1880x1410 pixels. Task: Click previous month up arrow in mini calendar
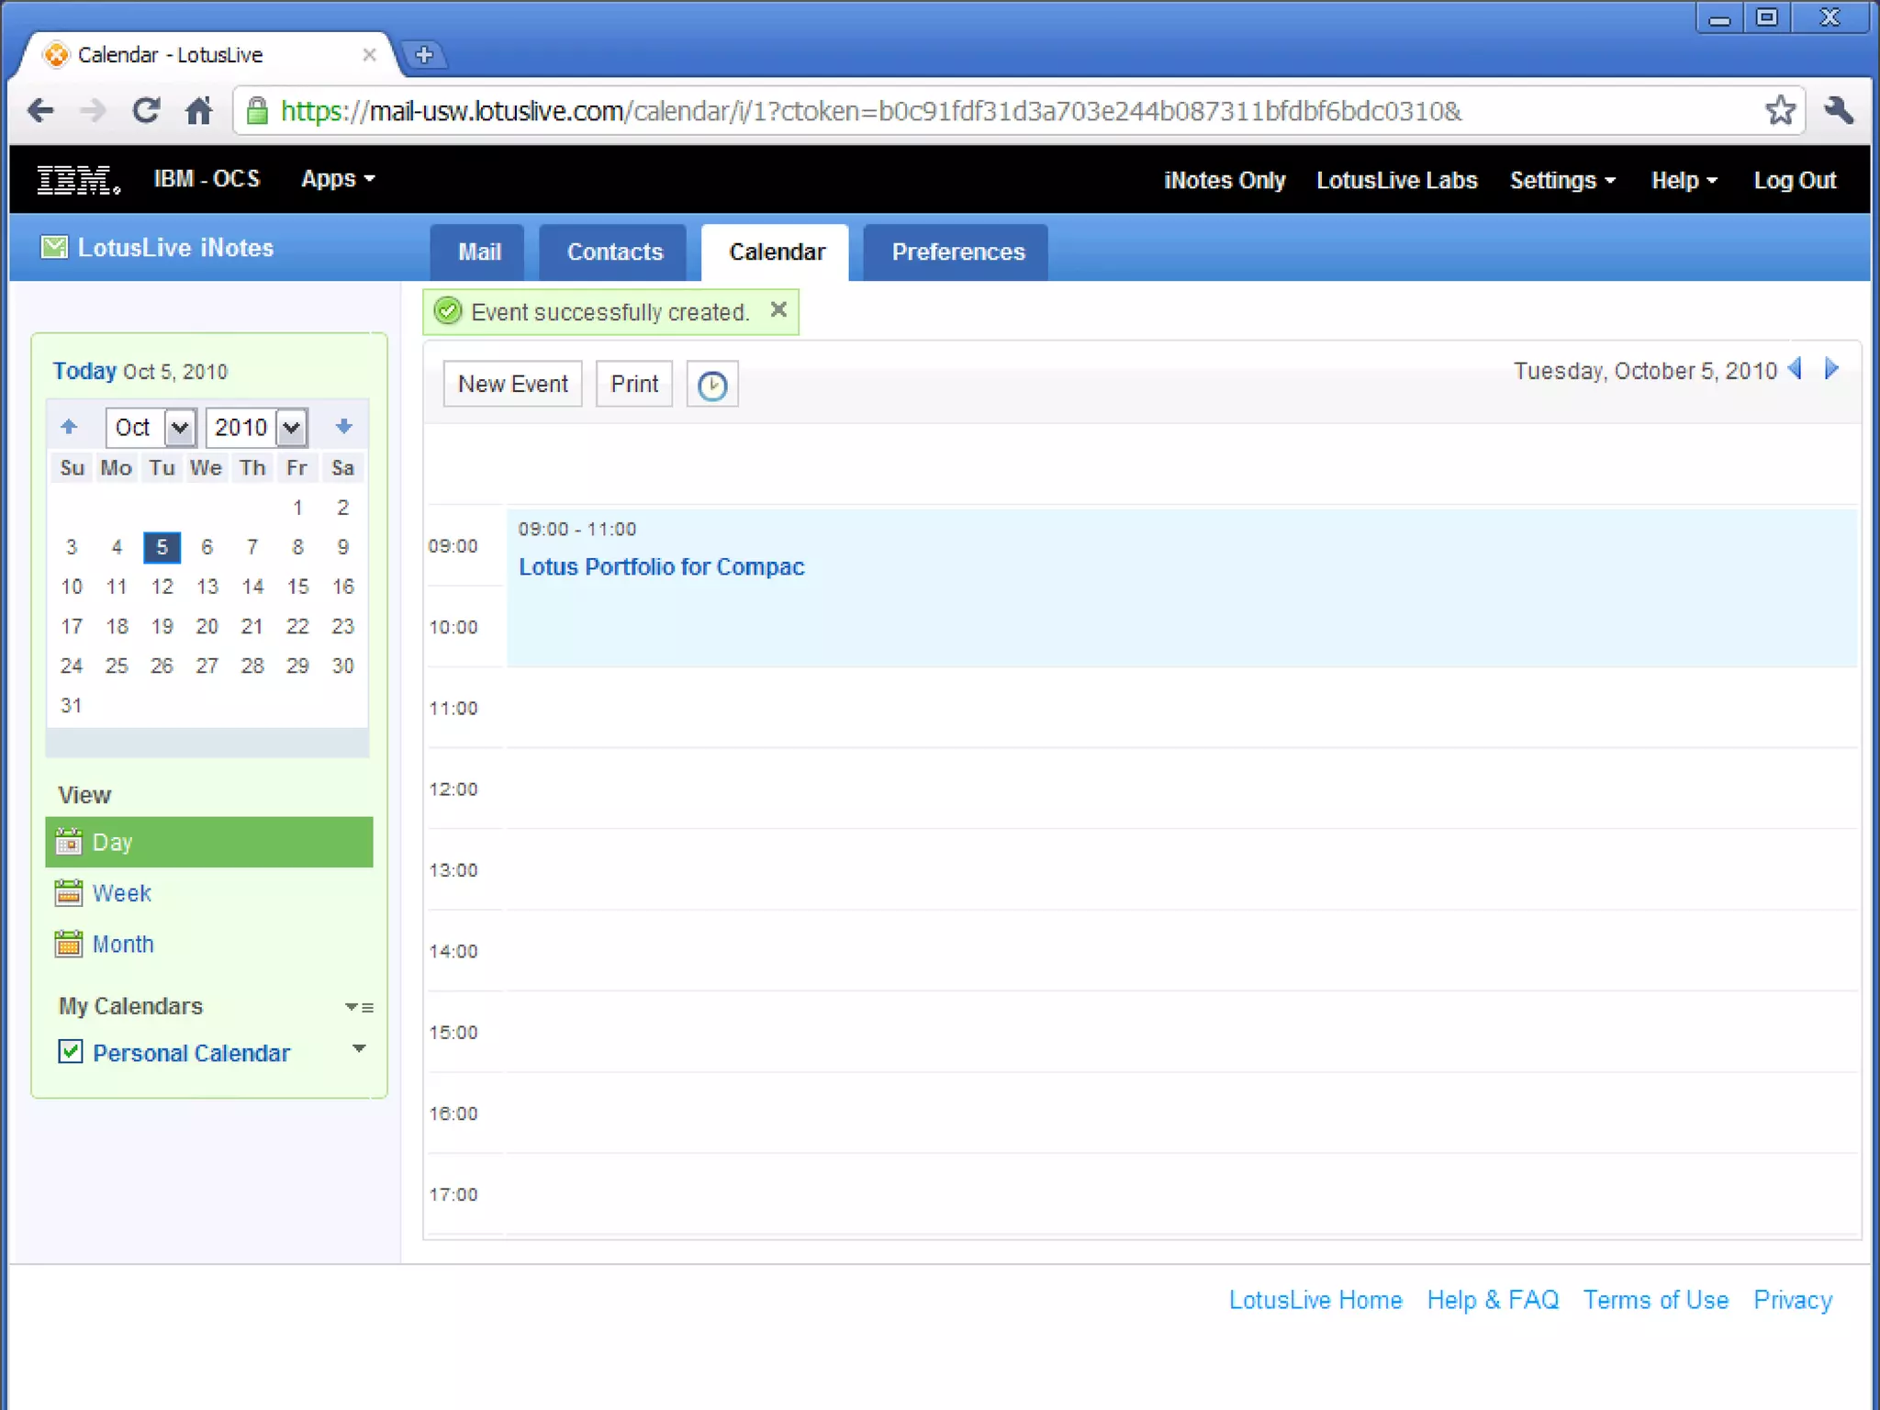pos(69,427)
